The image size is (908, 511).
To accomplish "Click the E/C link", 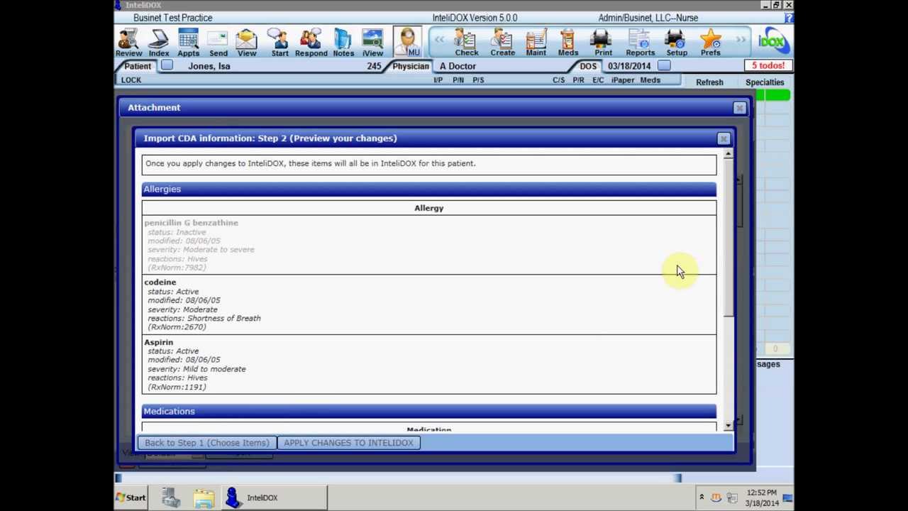I will [598, 80].
